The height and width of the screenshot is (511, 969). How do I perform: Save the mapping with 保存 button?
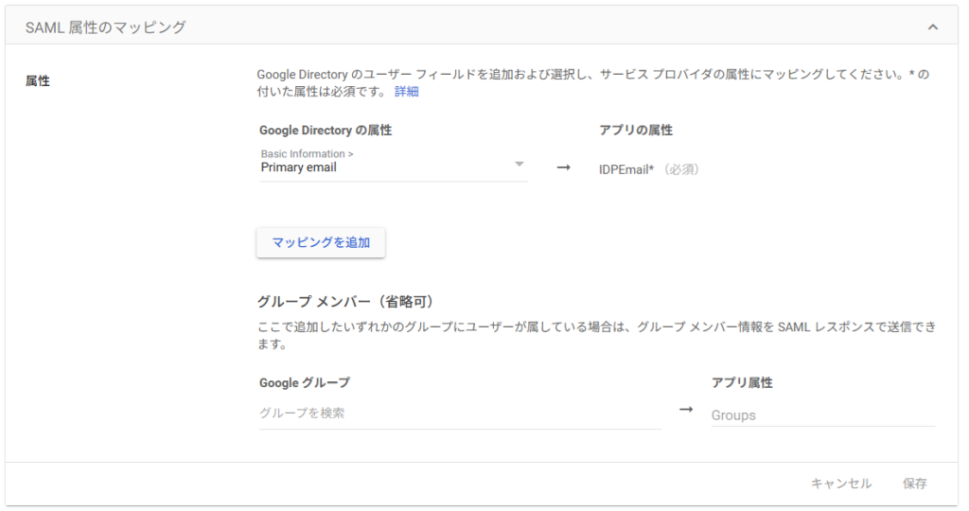click(x=914, y=484)
